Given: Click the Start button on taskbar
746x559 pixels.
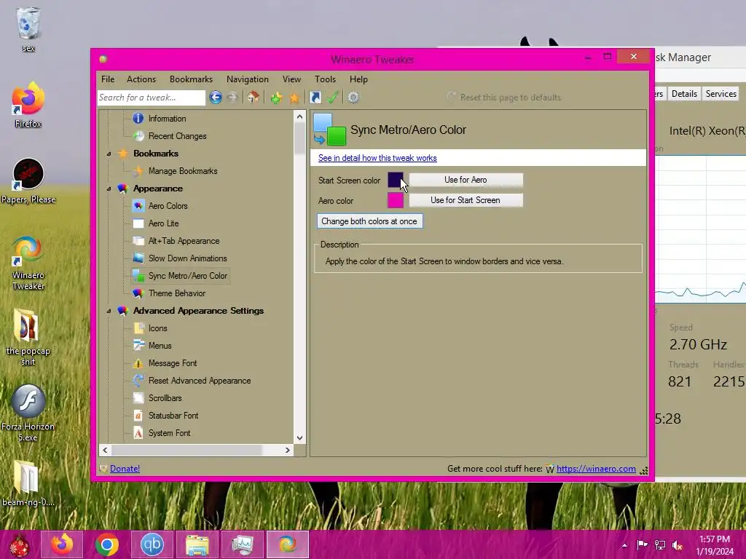Looking at the screenshot, I should point(20,545).
